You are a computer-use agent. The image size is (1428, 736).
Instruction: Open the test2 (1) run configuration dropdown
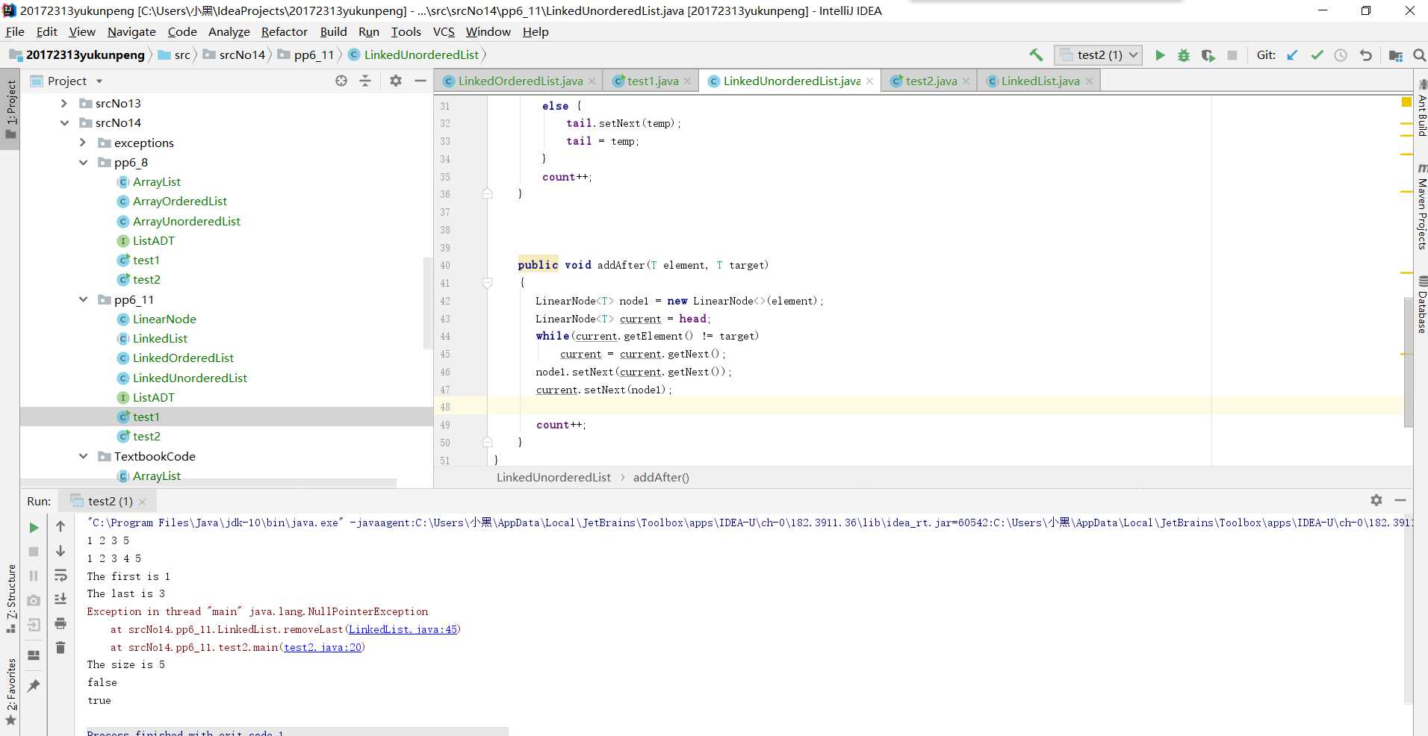1098,55
